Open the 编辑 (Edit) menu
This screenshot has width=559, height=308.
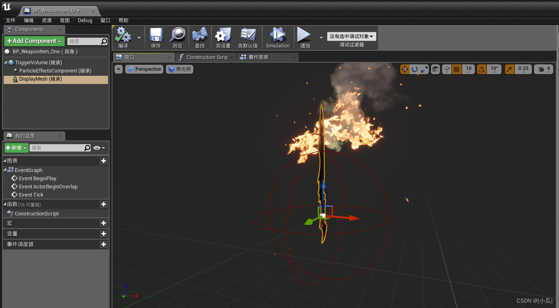29,20
